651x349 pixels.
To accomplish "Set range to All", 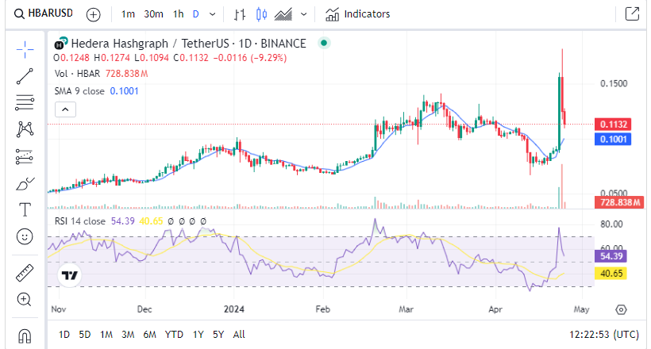I will point(239,335).
